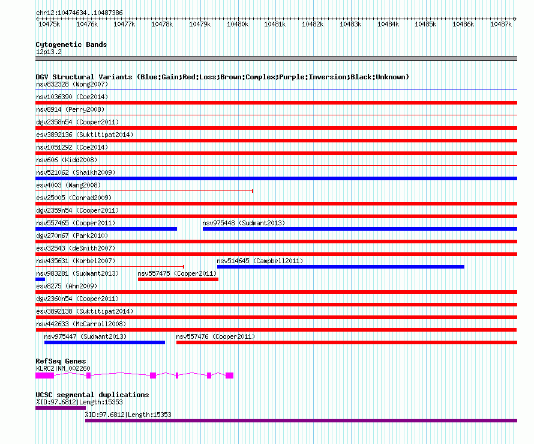Click the dgv270n67 (Park2010) label
534x444 pixels.
click(72, 236)
